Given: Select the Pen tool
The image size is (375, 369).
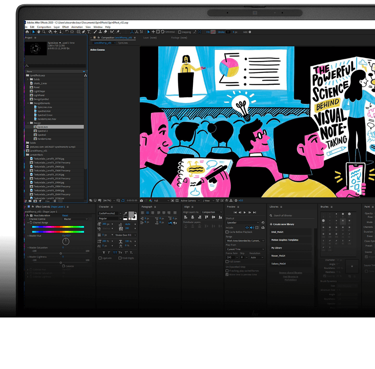Looking at the screenshot, I should 83,32.
